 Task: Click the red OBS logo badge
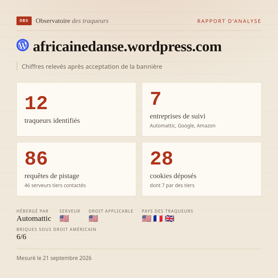(24, 21)
